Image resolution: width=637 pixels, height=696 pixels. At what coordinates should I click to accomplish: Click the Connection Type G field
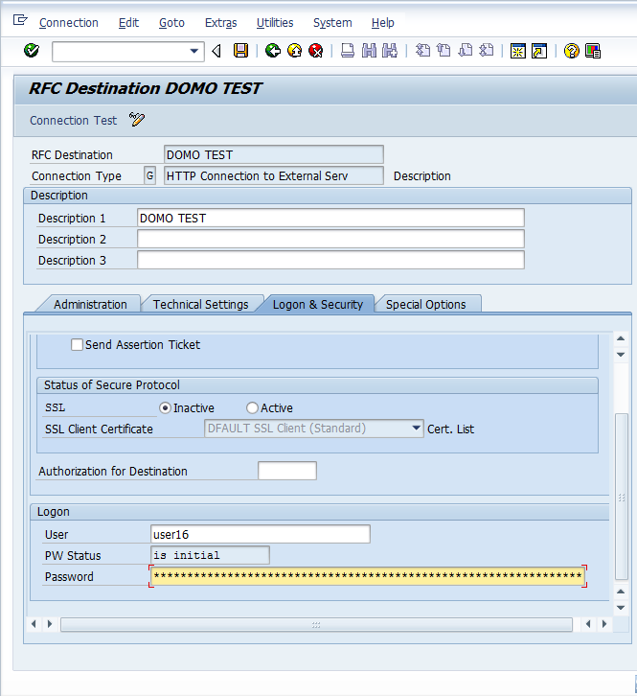[x=150, y=175]
